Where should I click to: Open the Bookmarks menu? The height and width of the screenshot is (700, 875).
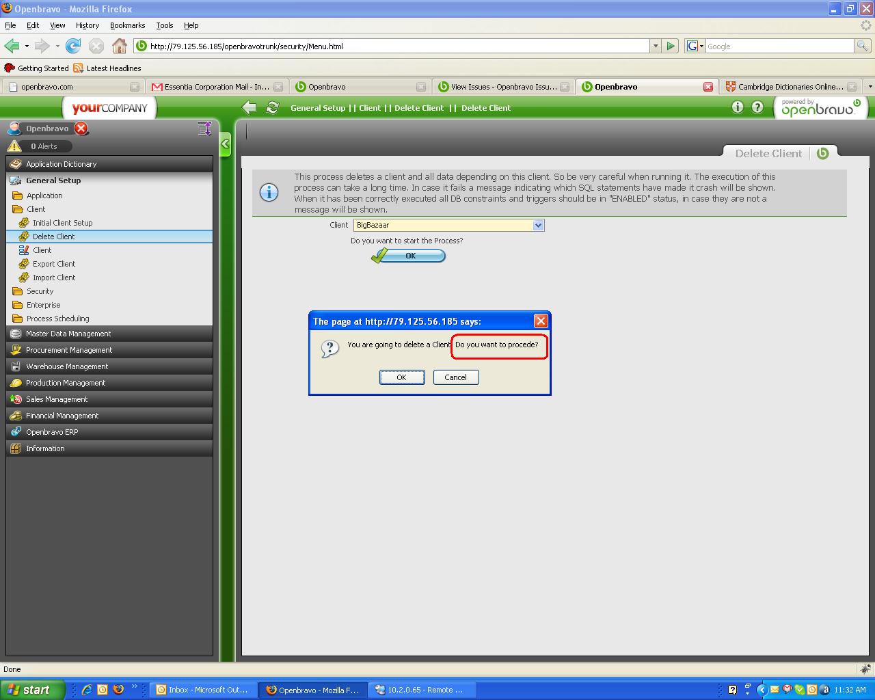click(x=127, y=25)
